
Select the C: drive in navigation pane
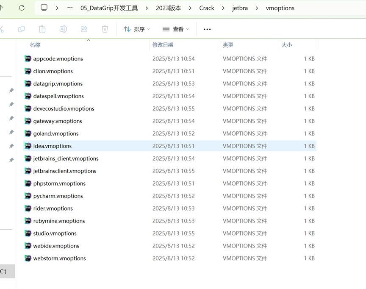click(x=7, y=271)
